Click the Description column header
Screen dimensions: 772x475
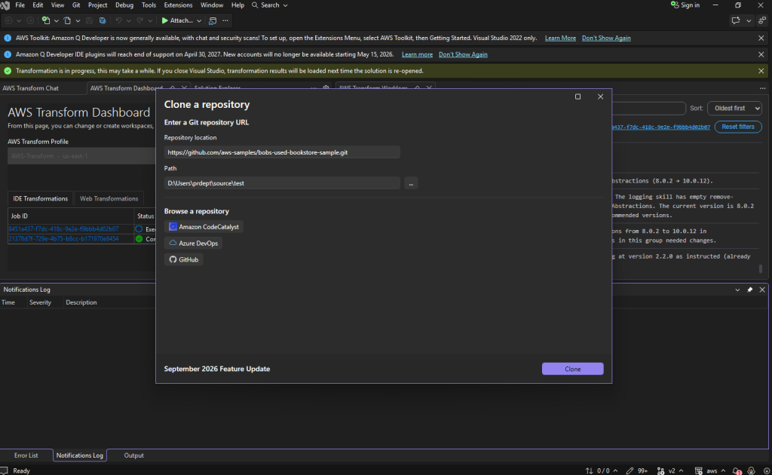tap(81, 303)
